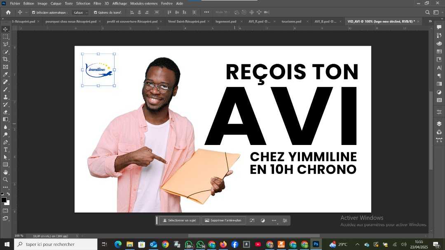Select the Rectangle shape tool
445x250 pixels.
(x=5, y=165)
